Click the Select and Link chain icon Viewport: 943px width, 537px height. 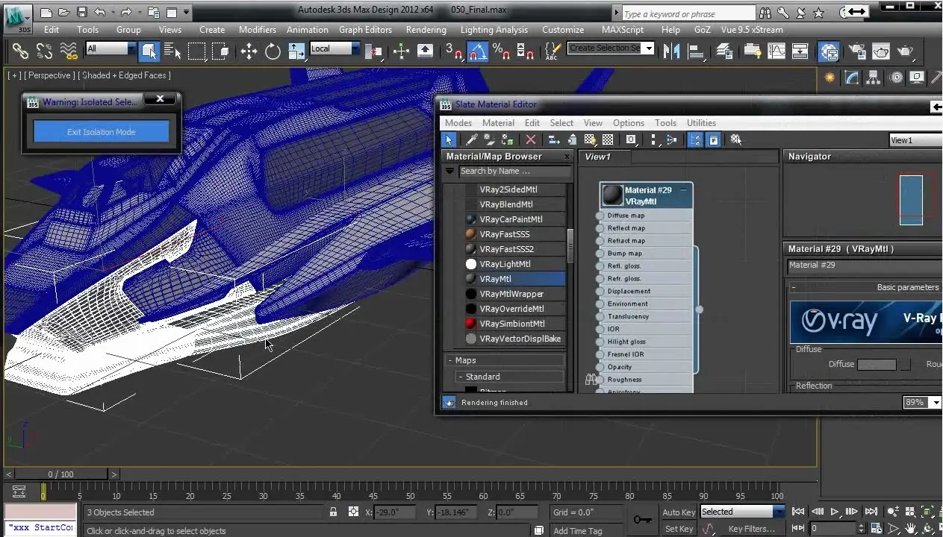click(x=20, y=51)
